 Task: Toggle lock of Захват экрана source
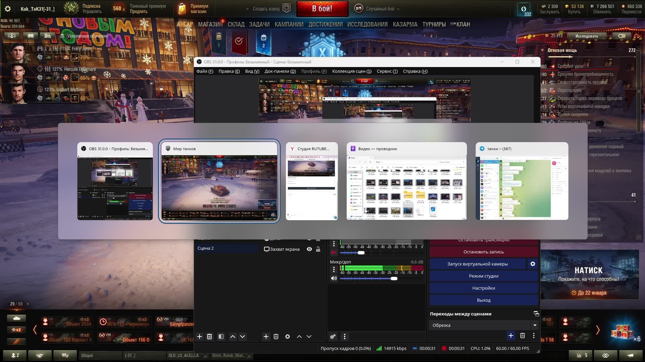coord(318,249)
